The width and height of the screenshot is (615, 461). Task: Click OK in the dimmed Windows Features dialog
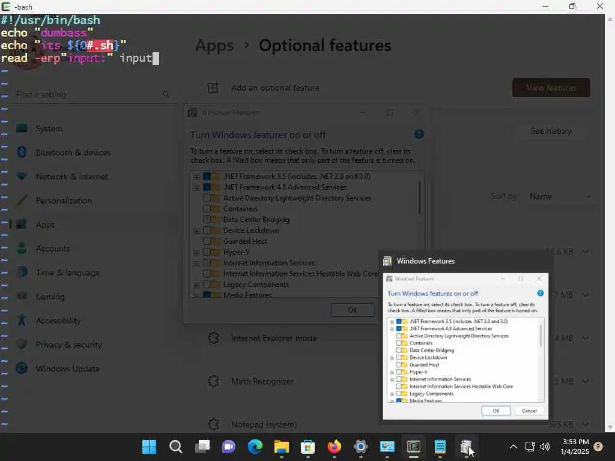point(352,310)
